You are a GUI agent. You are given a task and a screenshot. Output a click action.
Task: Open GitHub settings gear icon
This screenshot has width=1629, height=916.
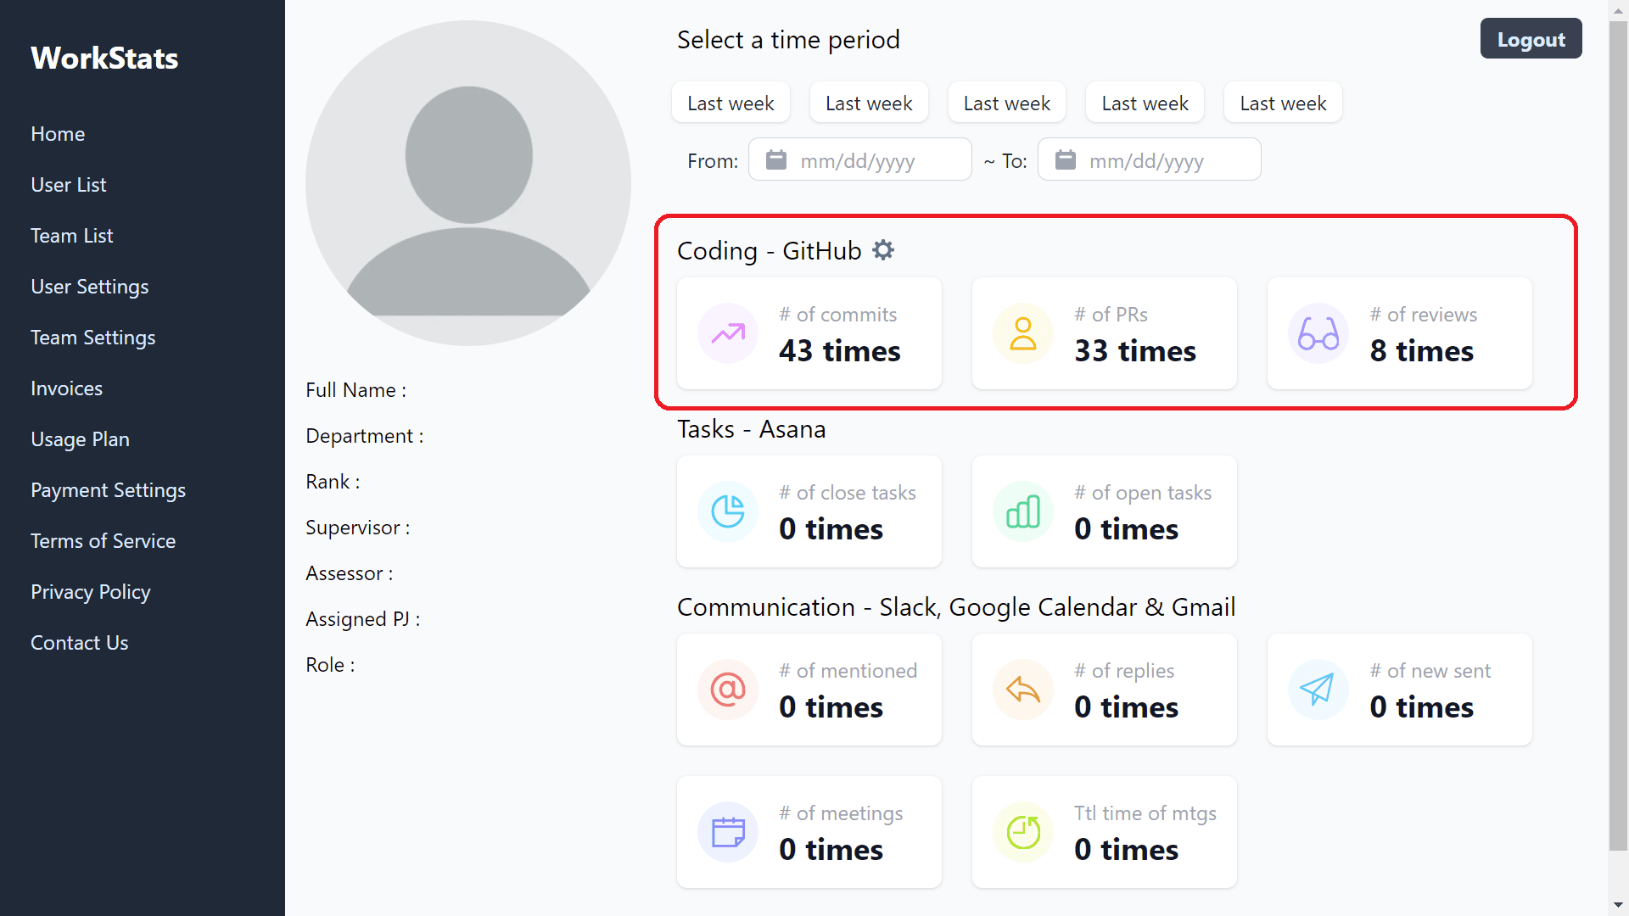pyautogui.click(x=883, y=250)
